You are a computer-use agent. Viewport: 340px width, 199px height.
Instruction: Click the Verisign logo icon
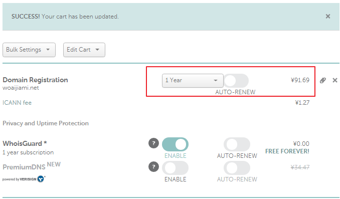click(x=41, y=179)
